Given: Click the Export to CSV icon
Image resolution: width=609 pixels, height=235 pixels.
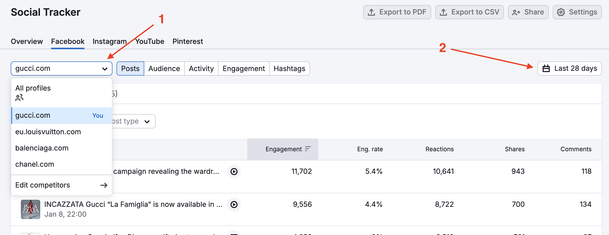Looking at the screenshot, I should click(444, 12).
